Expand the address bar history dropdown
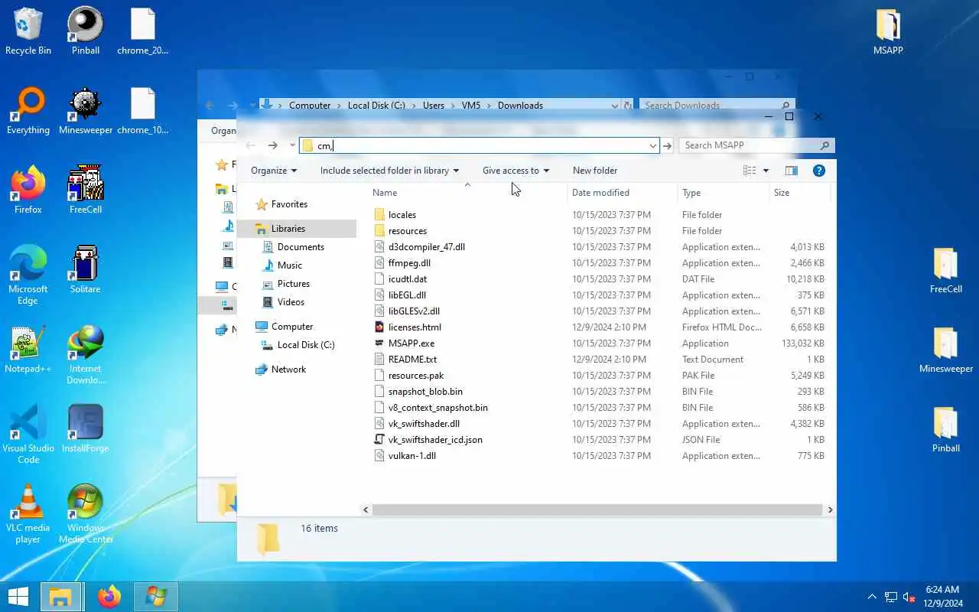Screen dimensions: 979x612 [x=652, y=145]
